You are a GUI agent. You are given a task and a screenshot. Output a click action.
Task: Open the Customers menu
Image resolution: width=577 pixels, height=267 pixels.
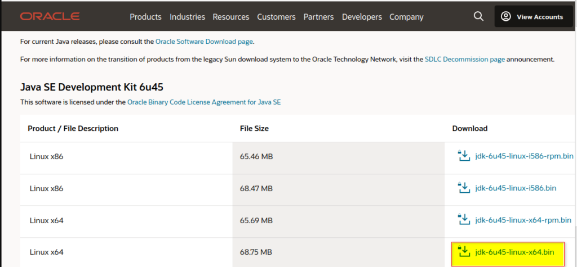click(x=276, y=17)
